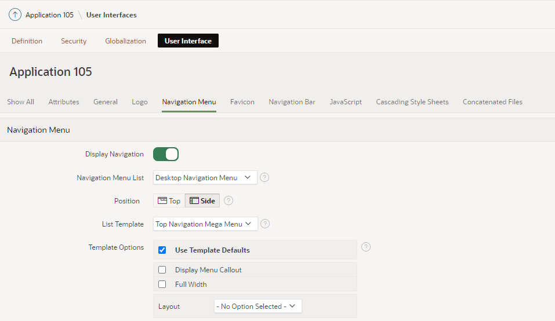Open Navigation Menu List dropdown

tap(205, 178)
